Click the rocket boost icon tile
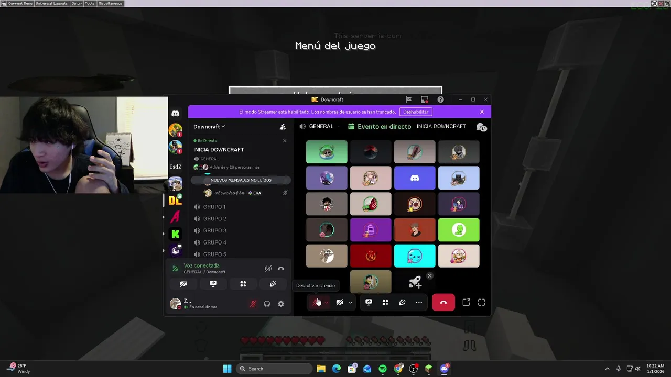This screenshot has height=377, width=671. coord(415,282)
